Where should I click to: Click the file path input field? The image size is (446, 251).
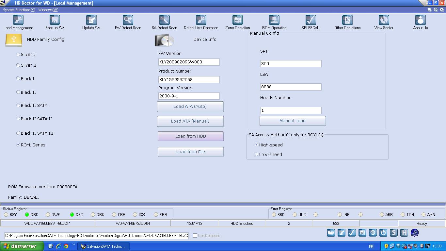pos(97,236)
